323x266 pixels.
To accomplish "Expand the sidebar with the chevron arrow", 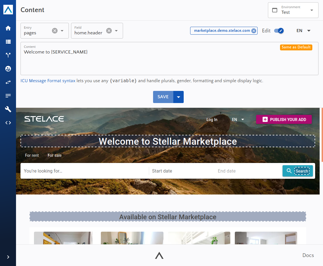I will [8, 257].
